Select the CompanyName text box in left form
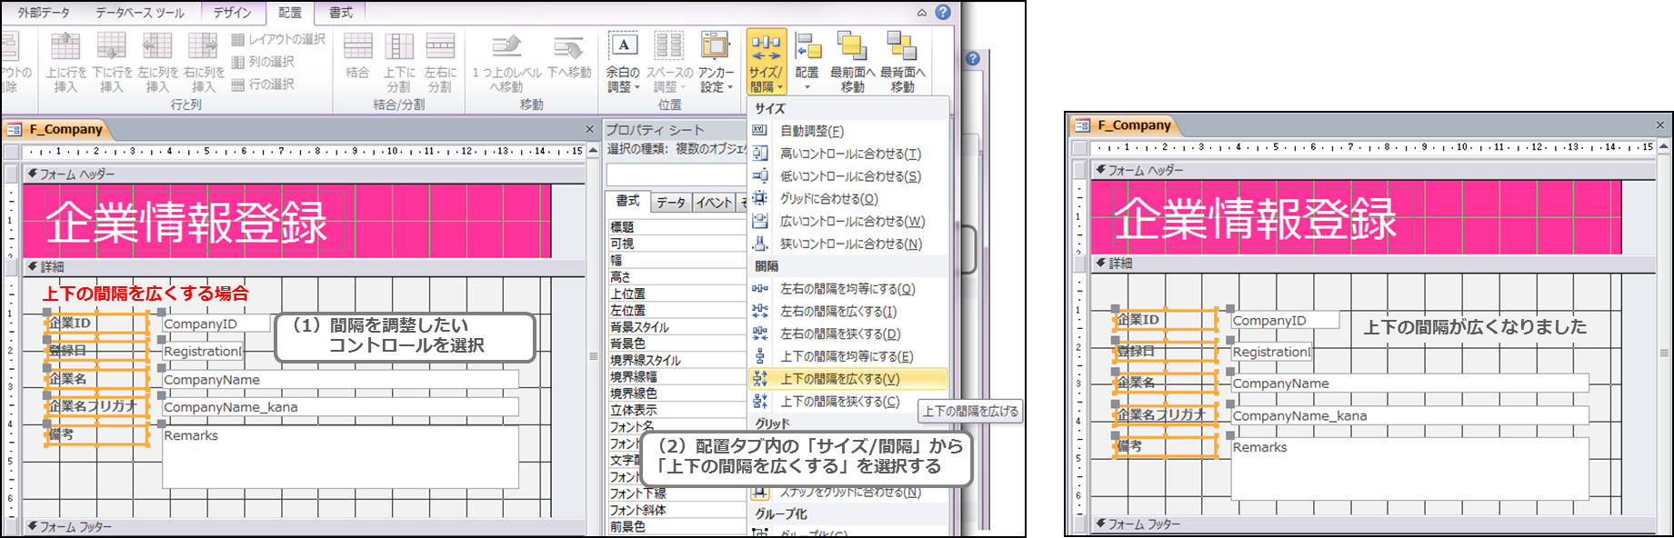This screenshot has width=1674, height=538. [x=341, y=379]
